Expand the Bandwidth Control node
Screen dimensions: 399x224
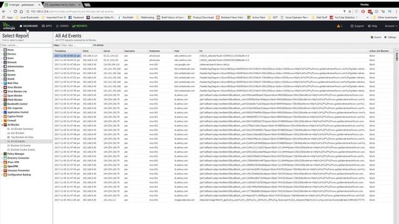point(2,104)
